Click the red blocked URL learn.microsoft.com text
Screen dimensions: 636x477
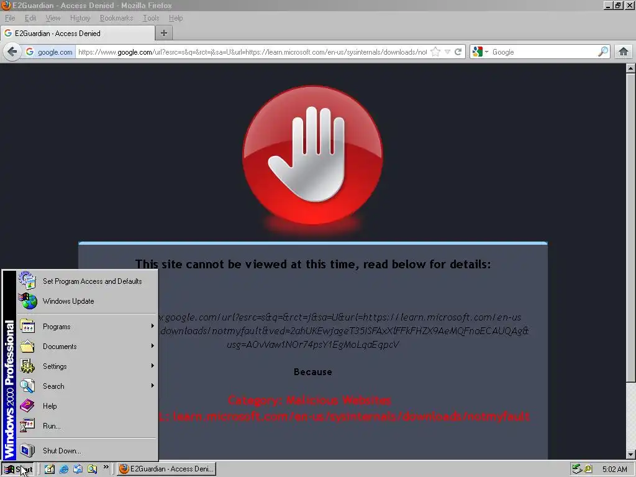point(352,417)
